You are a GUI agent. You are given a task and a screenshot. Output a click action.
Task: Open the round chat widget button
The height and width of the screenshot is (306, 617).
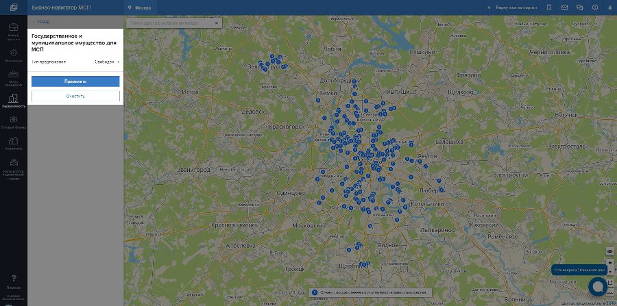click(597, 287)
